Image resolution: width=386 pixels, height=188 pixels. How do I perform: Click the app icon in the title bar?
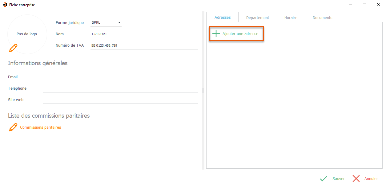(x=5, y=5)
